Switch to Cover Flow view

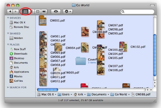44,11
